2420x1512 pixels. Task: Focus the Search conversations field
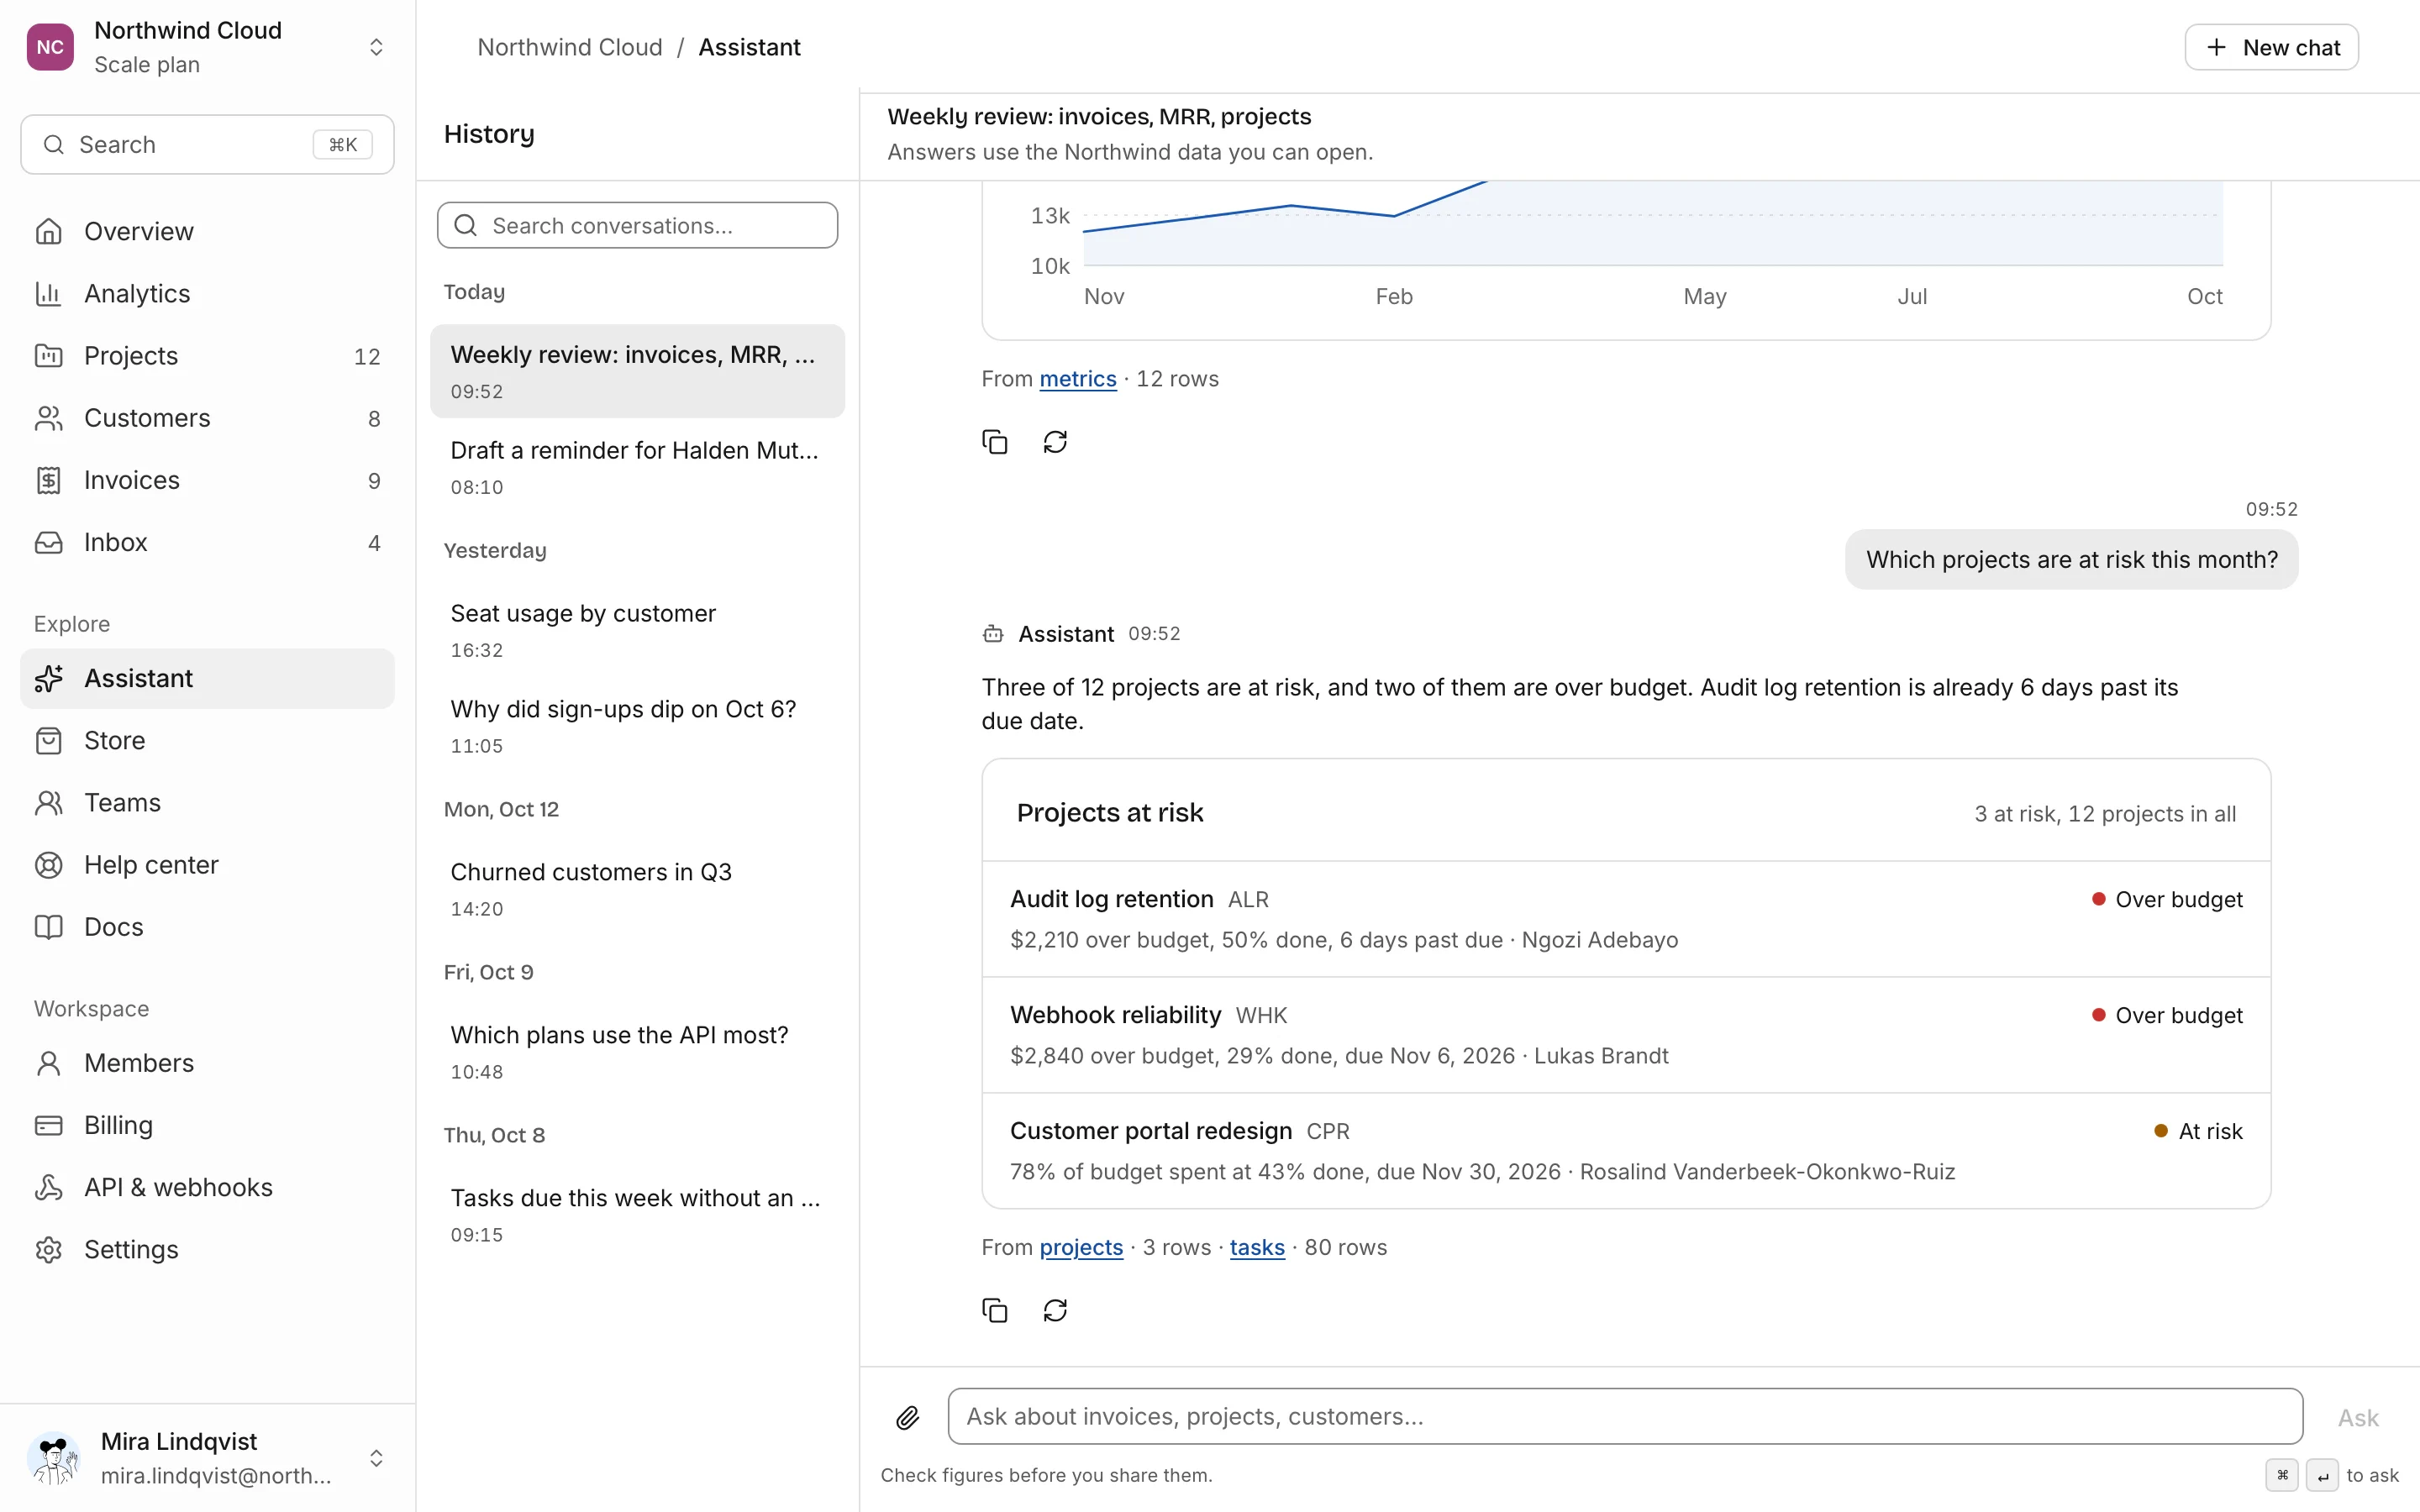coord(637,225)
